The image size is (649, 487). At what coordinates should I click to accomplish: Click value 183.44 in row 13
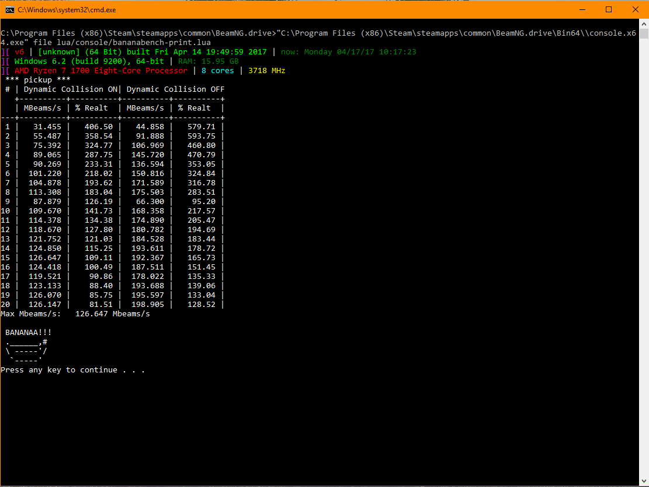201,239
